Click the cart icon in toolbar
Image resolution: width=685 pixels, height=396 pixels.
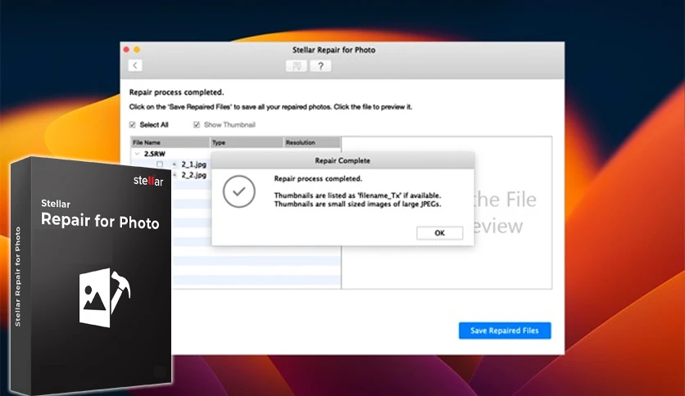(297, 65)
